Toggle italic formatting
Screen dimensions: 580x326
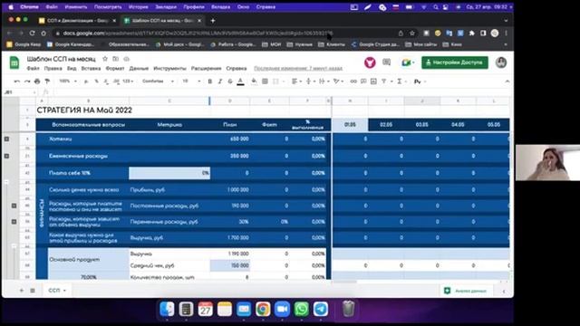point(220,81)
